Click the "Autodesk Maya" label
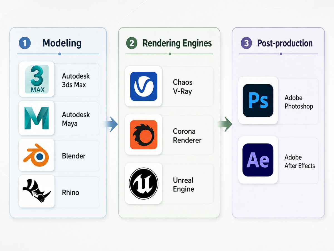 [76, 119]
